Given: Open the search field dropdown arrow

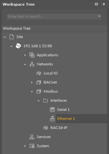Looking at the screenshot, I should (99, 16).
